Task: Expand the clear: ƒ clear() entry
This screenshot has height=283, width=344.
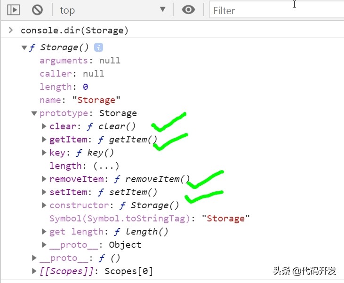Action: tap(44, 126)
